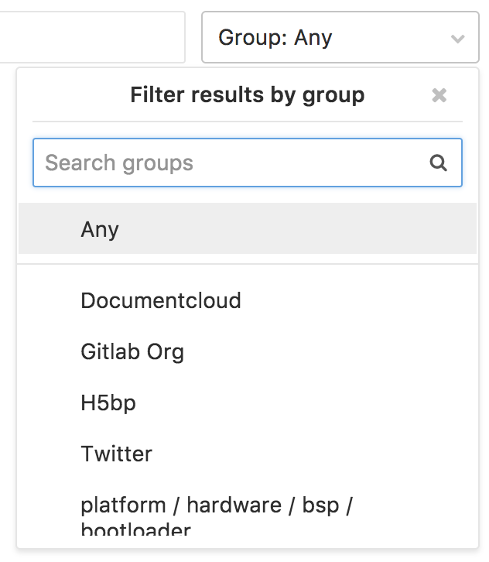Choose Documentcloud from the group list
This screenshot has width=489, height=562.
(248, 300)
